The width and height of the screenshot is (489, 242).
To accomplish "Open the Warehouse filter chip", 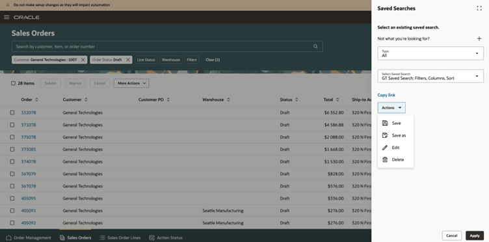I will click(171, 60).
